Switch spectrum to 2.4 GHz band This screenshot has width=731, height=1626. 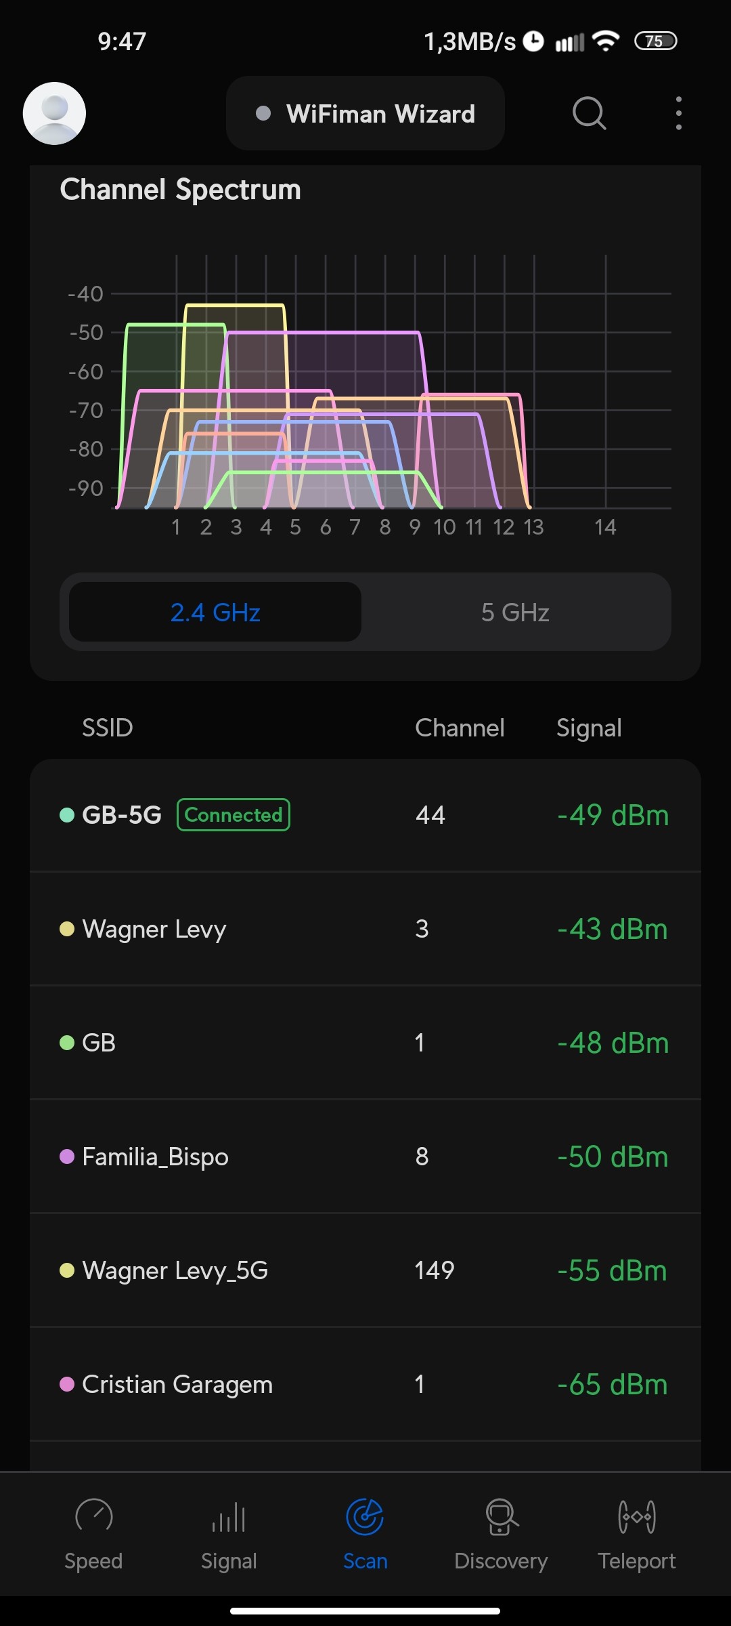(x=215, y=612)
